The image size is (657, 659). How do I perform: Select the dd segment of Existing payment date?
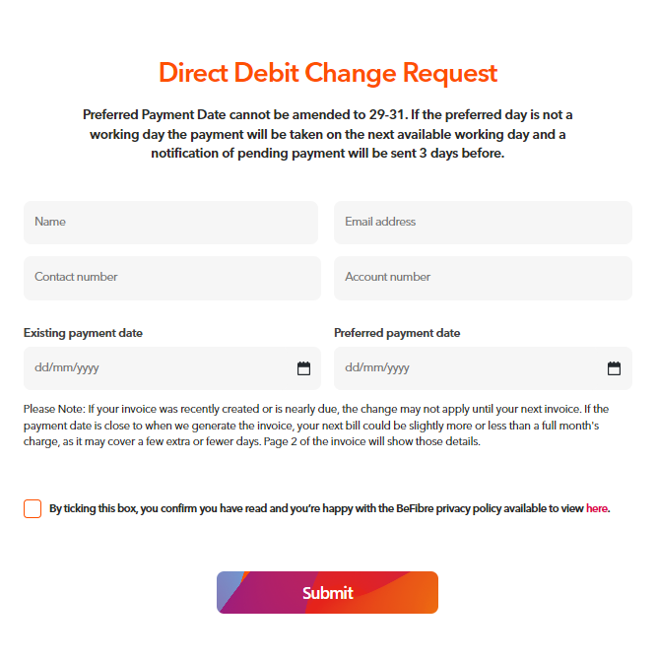[x=41, y=367]
